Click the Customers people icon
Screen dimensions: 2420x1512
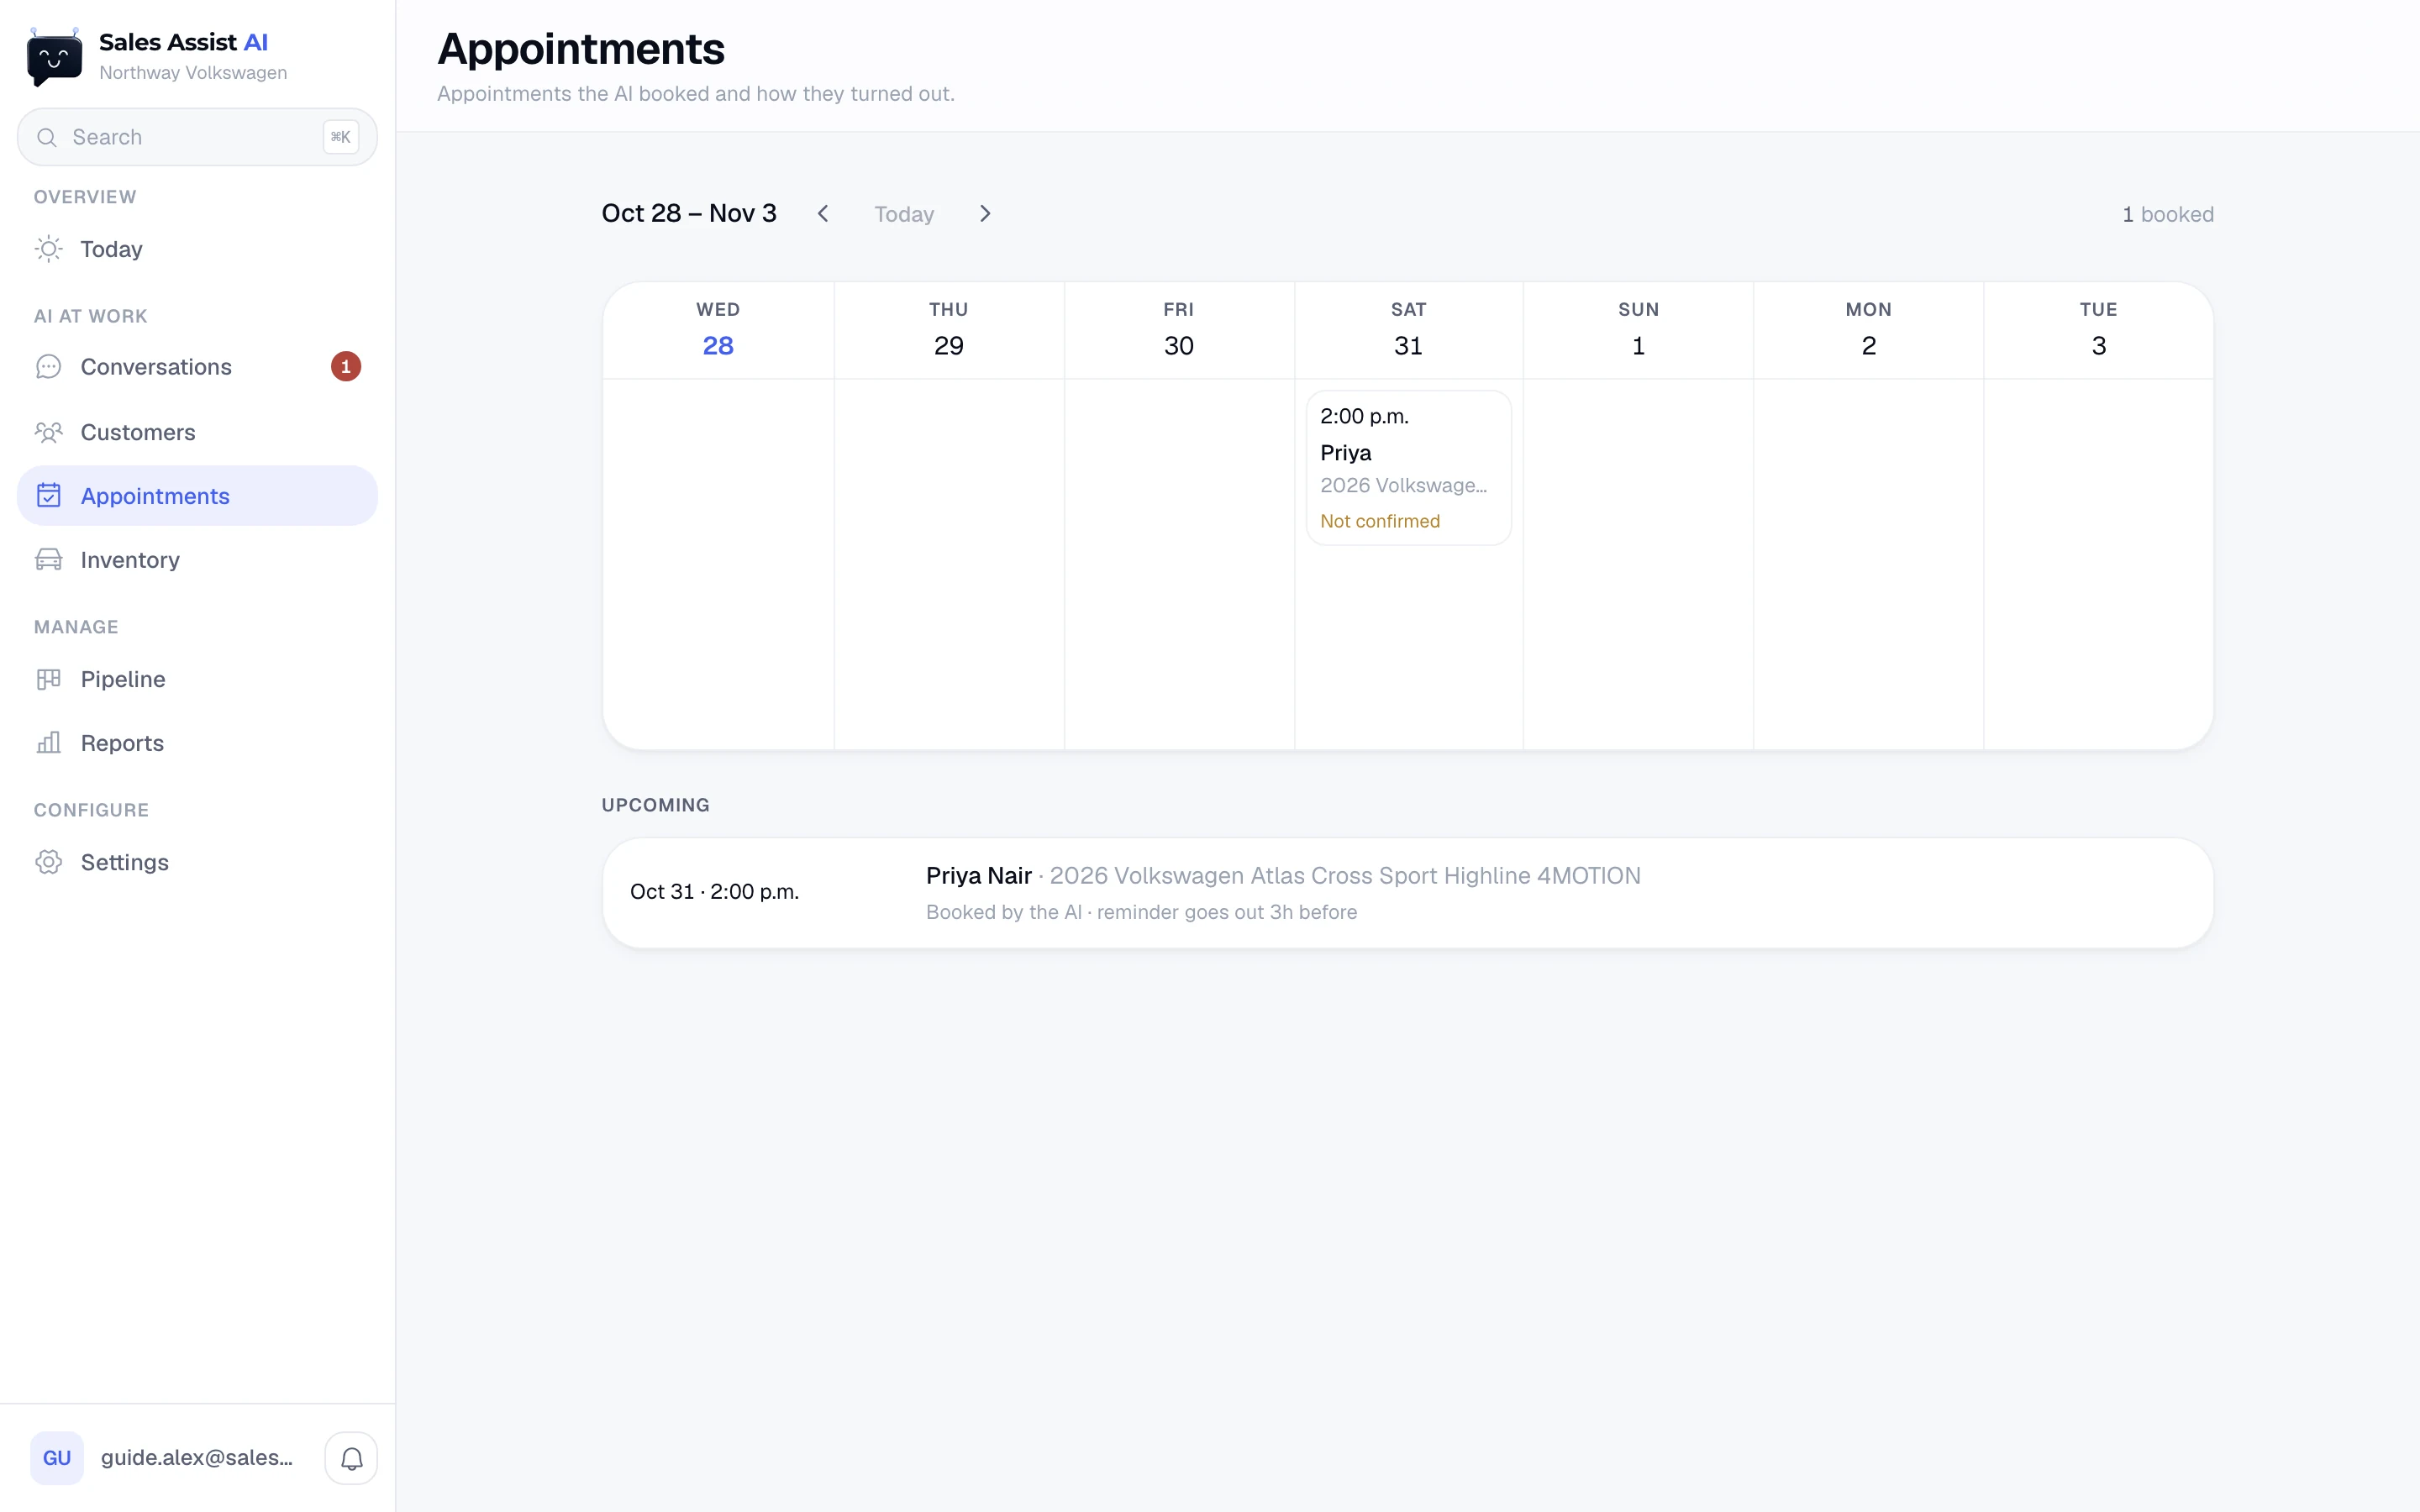coord(49,432)
